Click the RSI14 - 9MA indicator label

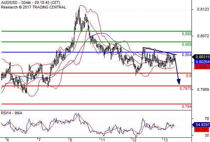coord(12,113)
